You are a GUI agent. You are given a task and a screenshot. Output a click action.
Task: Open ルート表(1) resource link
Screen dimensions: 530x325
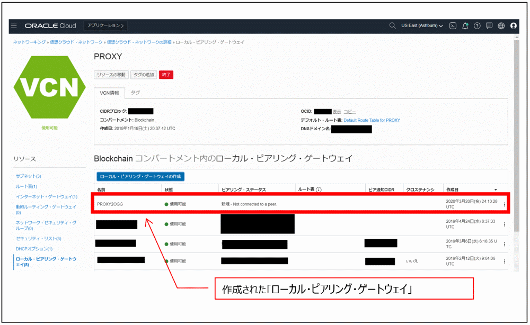coord(26,186)
